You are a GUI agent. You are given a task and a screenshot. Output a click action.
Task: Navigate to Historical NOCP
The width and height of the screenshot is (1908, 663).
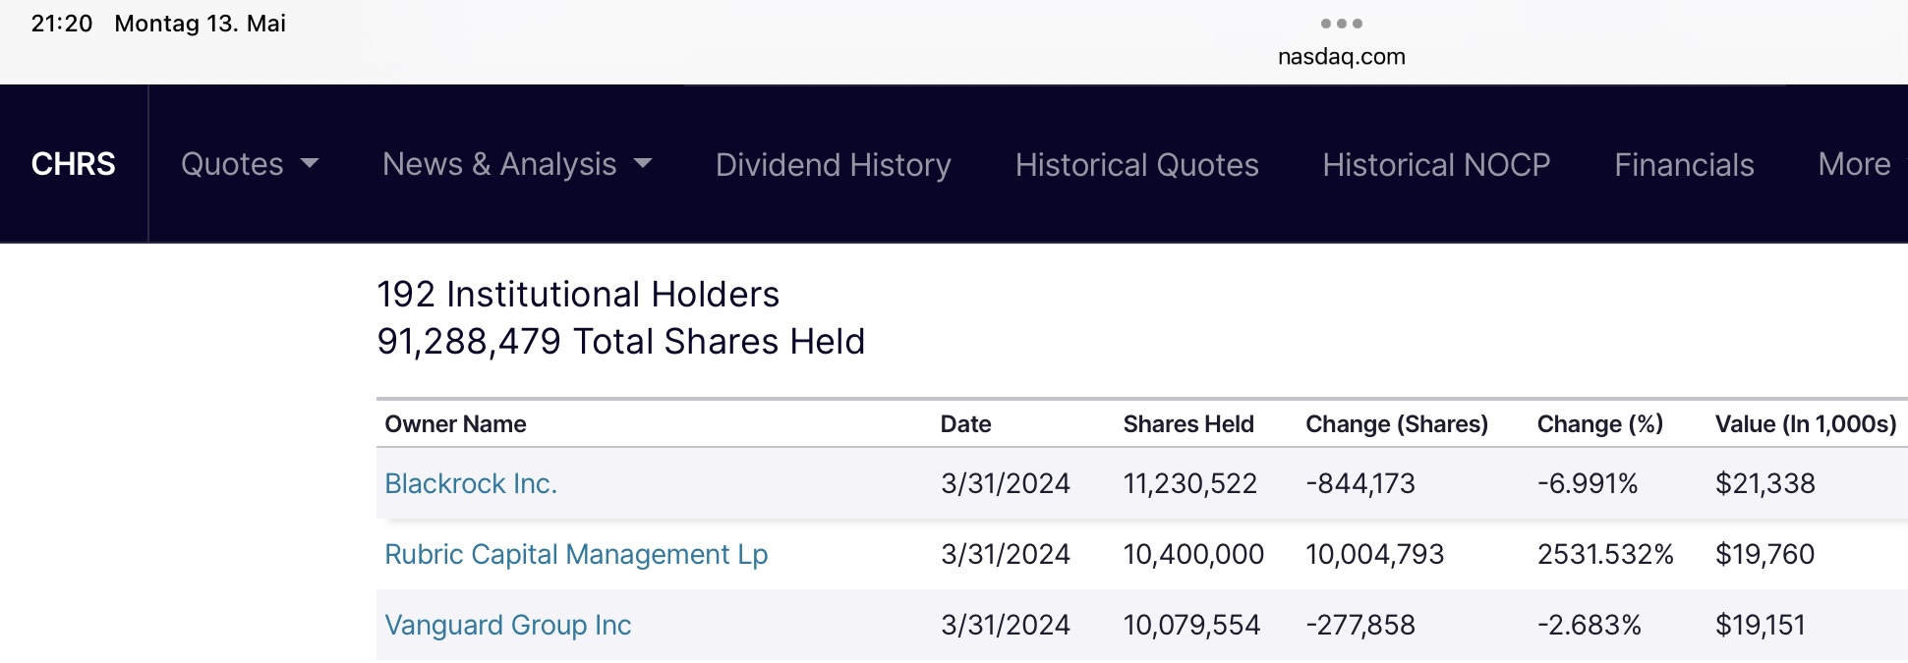(1436, 164)
